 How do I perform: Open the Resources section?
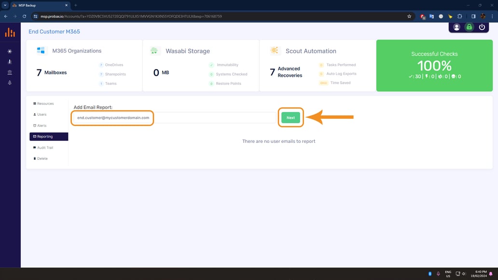43,104
